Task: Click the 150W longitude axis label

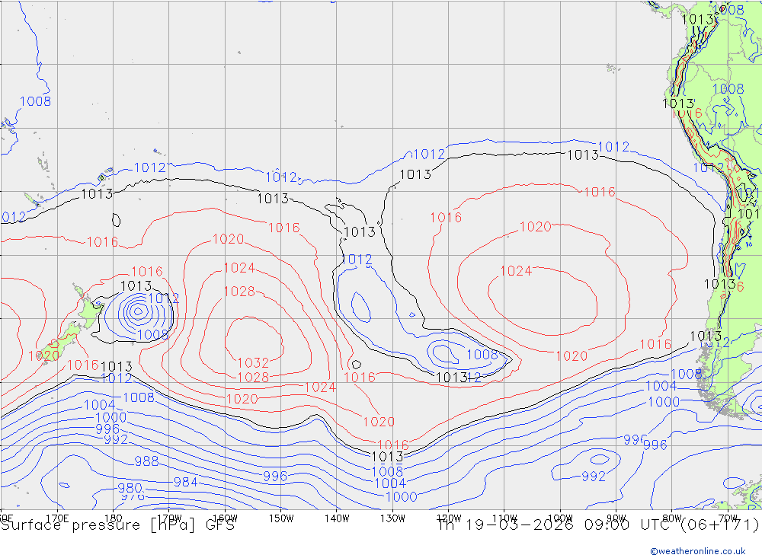Action: tap(281, 518)
